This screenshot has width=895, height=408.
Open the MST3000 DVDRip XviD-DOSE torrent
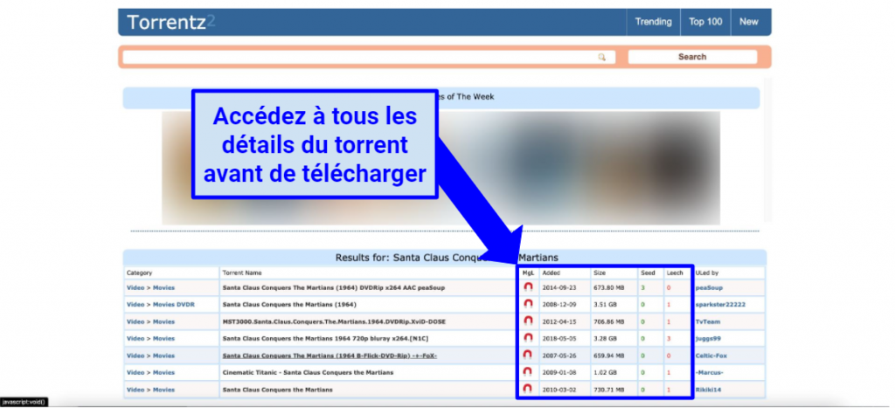click(334, 322)
